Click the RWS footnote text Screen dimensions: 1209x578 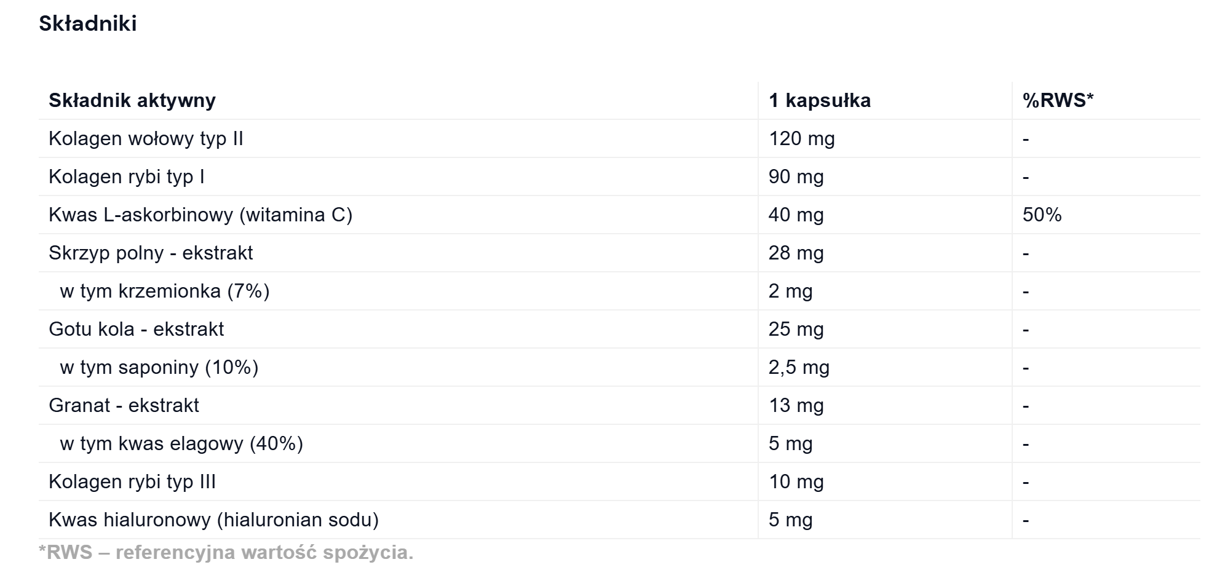click(226, 552)
